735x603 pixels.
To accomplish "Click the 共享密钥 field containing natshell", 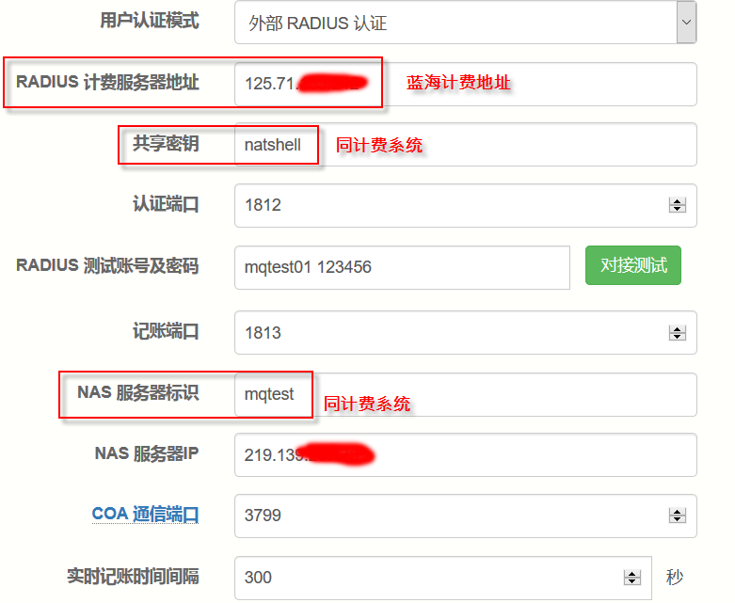I will point(508,145).
